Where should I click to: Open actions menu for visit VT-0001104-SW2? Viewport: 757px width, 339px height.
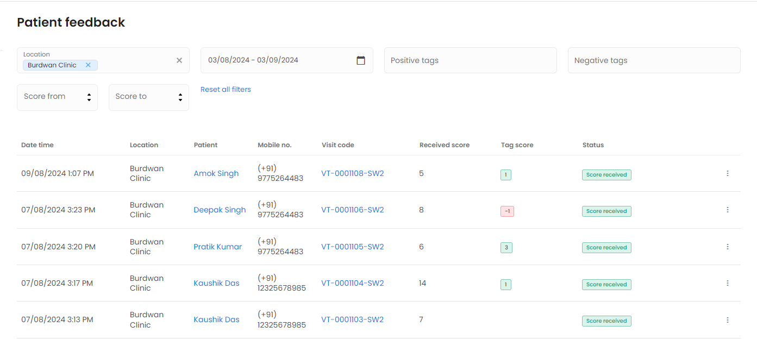(x=727, y=283)
